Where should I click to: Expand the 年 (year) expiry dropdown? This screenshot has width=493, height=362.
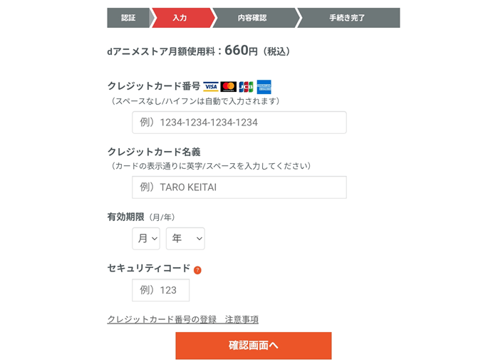185,239
